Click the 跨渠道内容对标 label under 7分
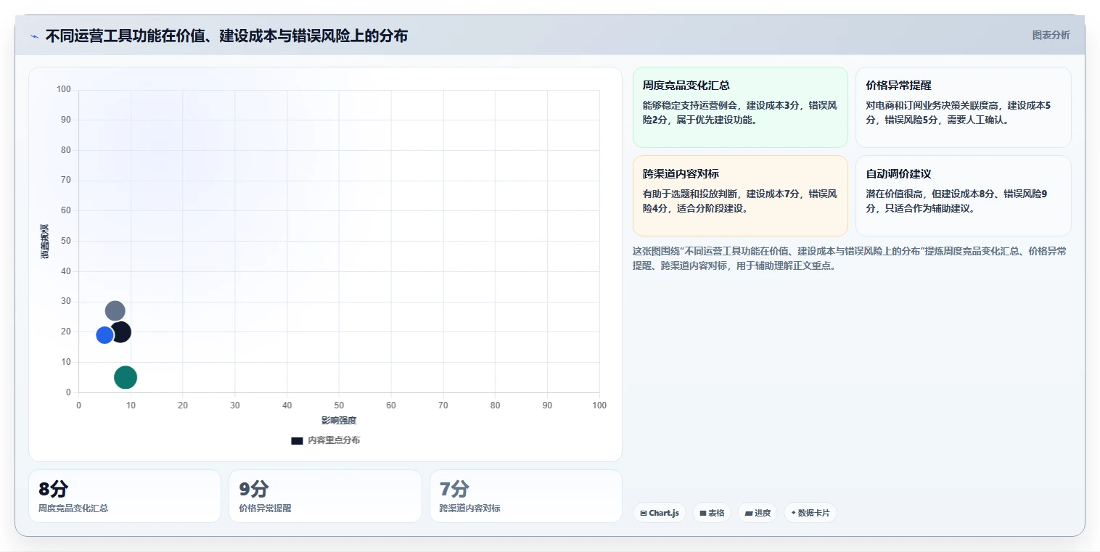The image size is (1100, 552). click(x=470, y=508)
